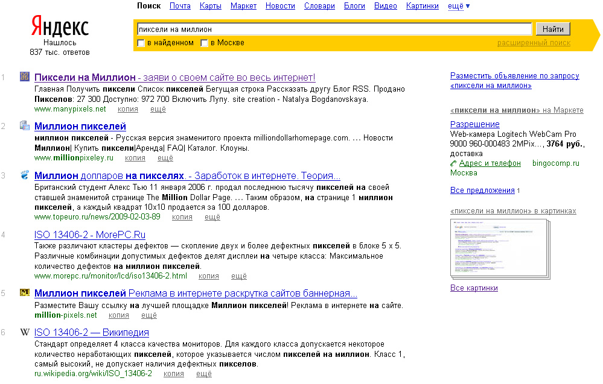Open '«пиксели на миллион» в картинках' link
The width and height of the screenshot is (603, 384).
[513, 211]
